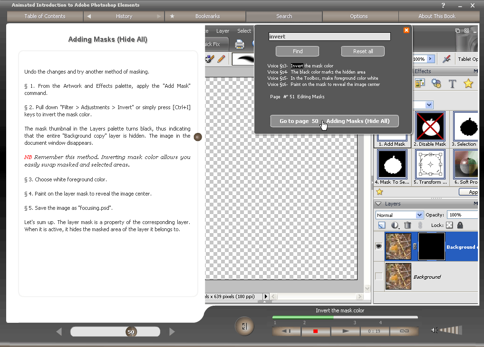Click the airbrush icon next to Tablet Options
Image resolution: width=484 pixels, height=347 pixels.
[x=446, y=59]
